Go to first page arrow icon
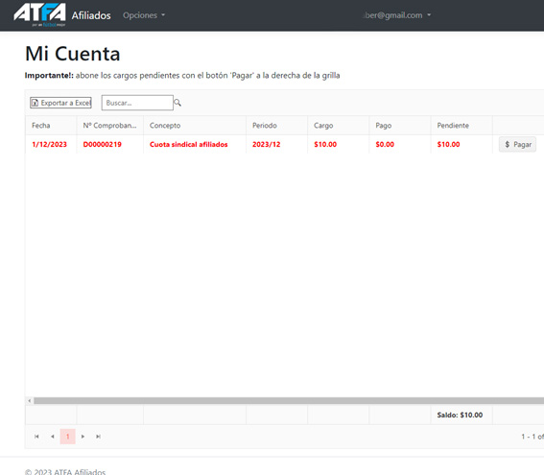The image size is (544, 475). point(36,437)
